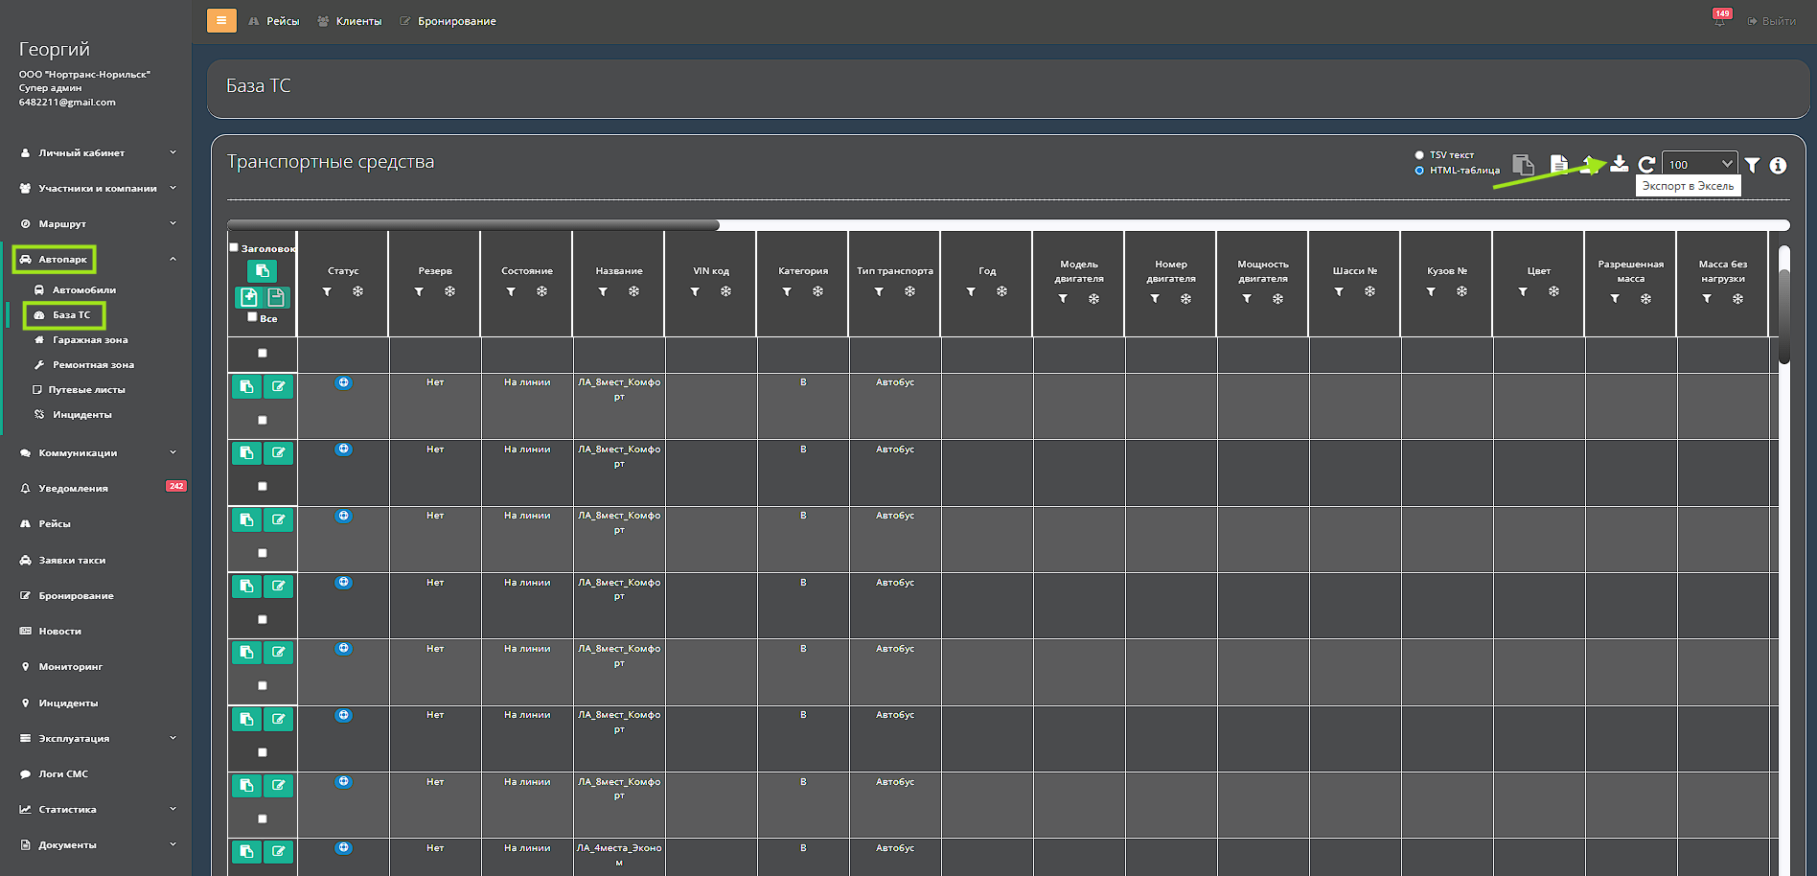Click the edit icon in the first vehicle row
This screenshot has height=876, width=1817.
coord(278,386)
